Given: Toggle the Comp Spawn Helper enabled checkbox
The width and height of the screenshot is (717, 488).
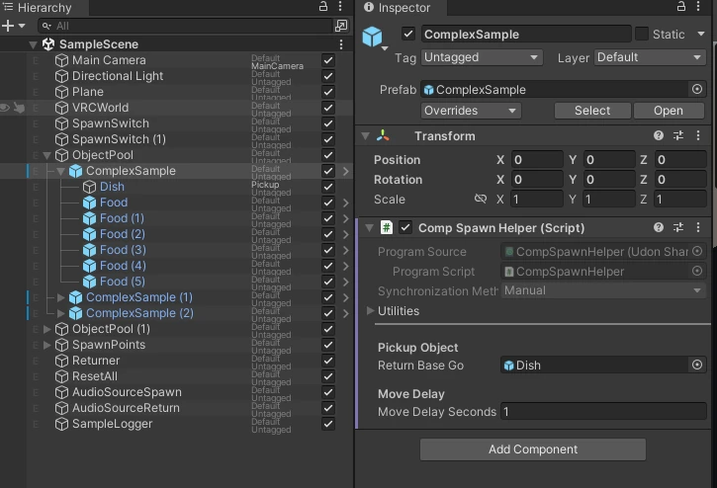Looking at the screenshot, I should coord(405,227).
